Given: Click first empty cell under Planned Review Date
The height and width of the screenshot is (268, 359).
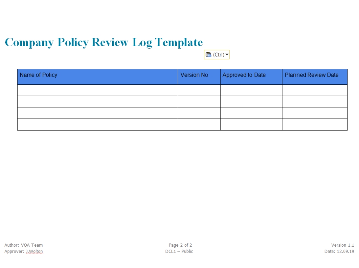Looking at the screenshot, I should click(314, 90).
